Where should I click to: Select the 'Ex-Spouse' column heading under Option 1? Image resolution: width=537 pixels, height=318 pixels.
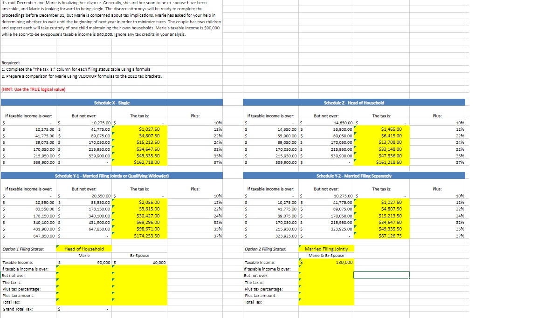[x=139, y=256]
